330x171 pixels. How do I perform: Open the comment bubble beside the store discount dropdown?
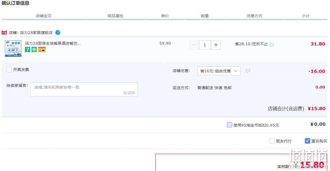[x=248, y=71]
